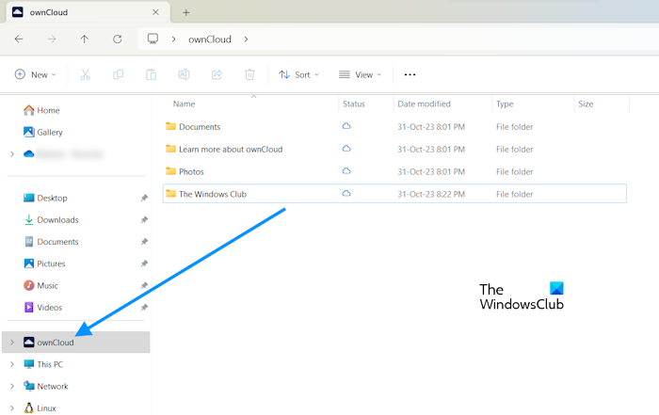The height and width of the screenshot is (415, 659).
Task: Expand the blurred OneDrive account node
Action: pos(12,154)
